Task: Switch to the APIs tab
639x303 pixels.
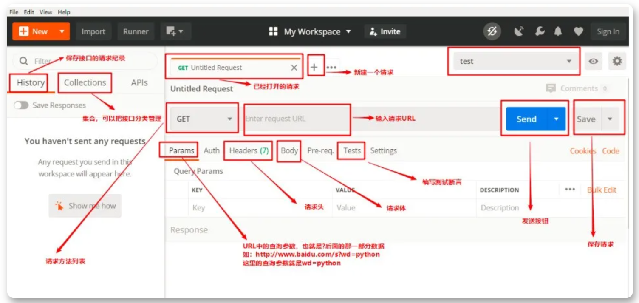Action: pos(139,82)
